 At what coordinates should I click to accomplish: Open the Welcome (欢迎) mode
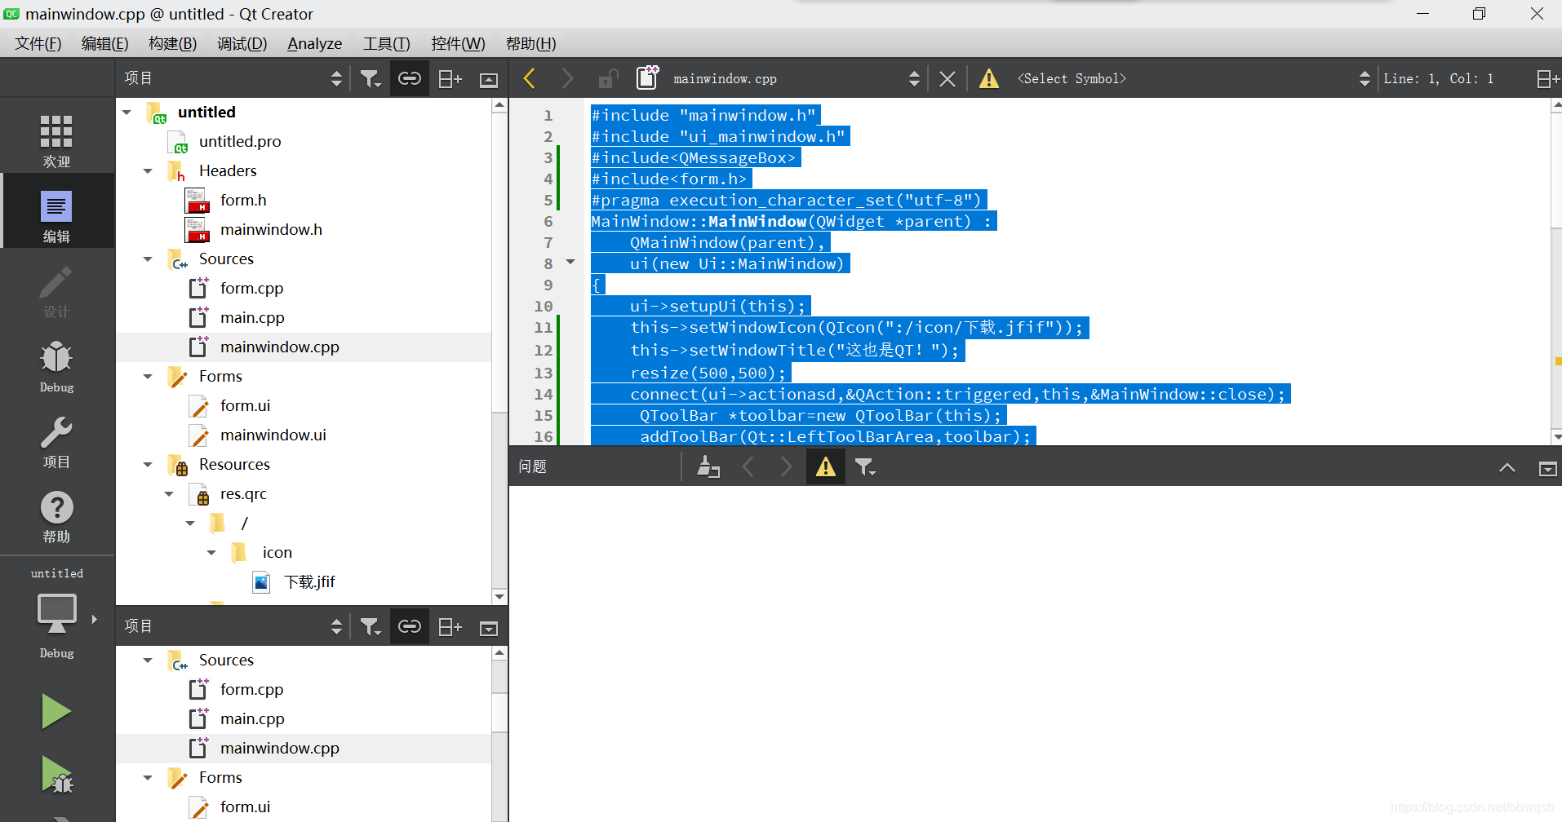click(x=56, y=140)
